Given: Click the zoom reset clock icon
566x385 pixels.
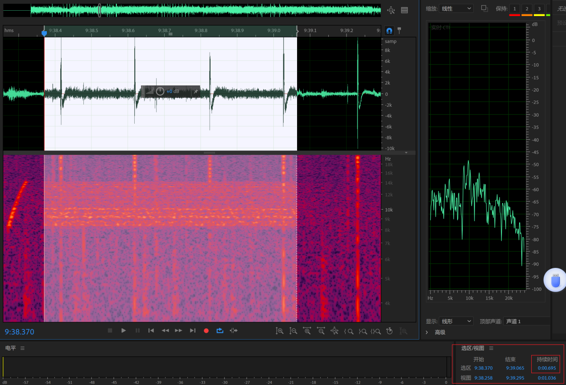Looking at the screenshot, I should (x=389, y=331).
